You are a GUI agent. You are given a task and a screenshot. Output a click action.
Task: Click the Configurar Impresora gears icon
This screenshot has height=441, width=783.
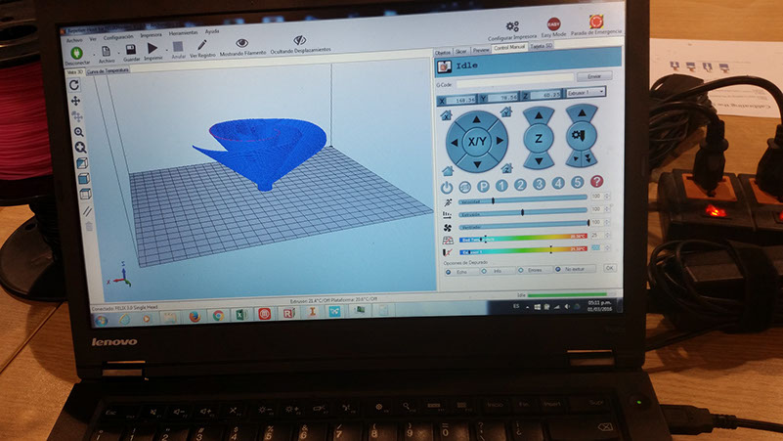pos(512,26)
